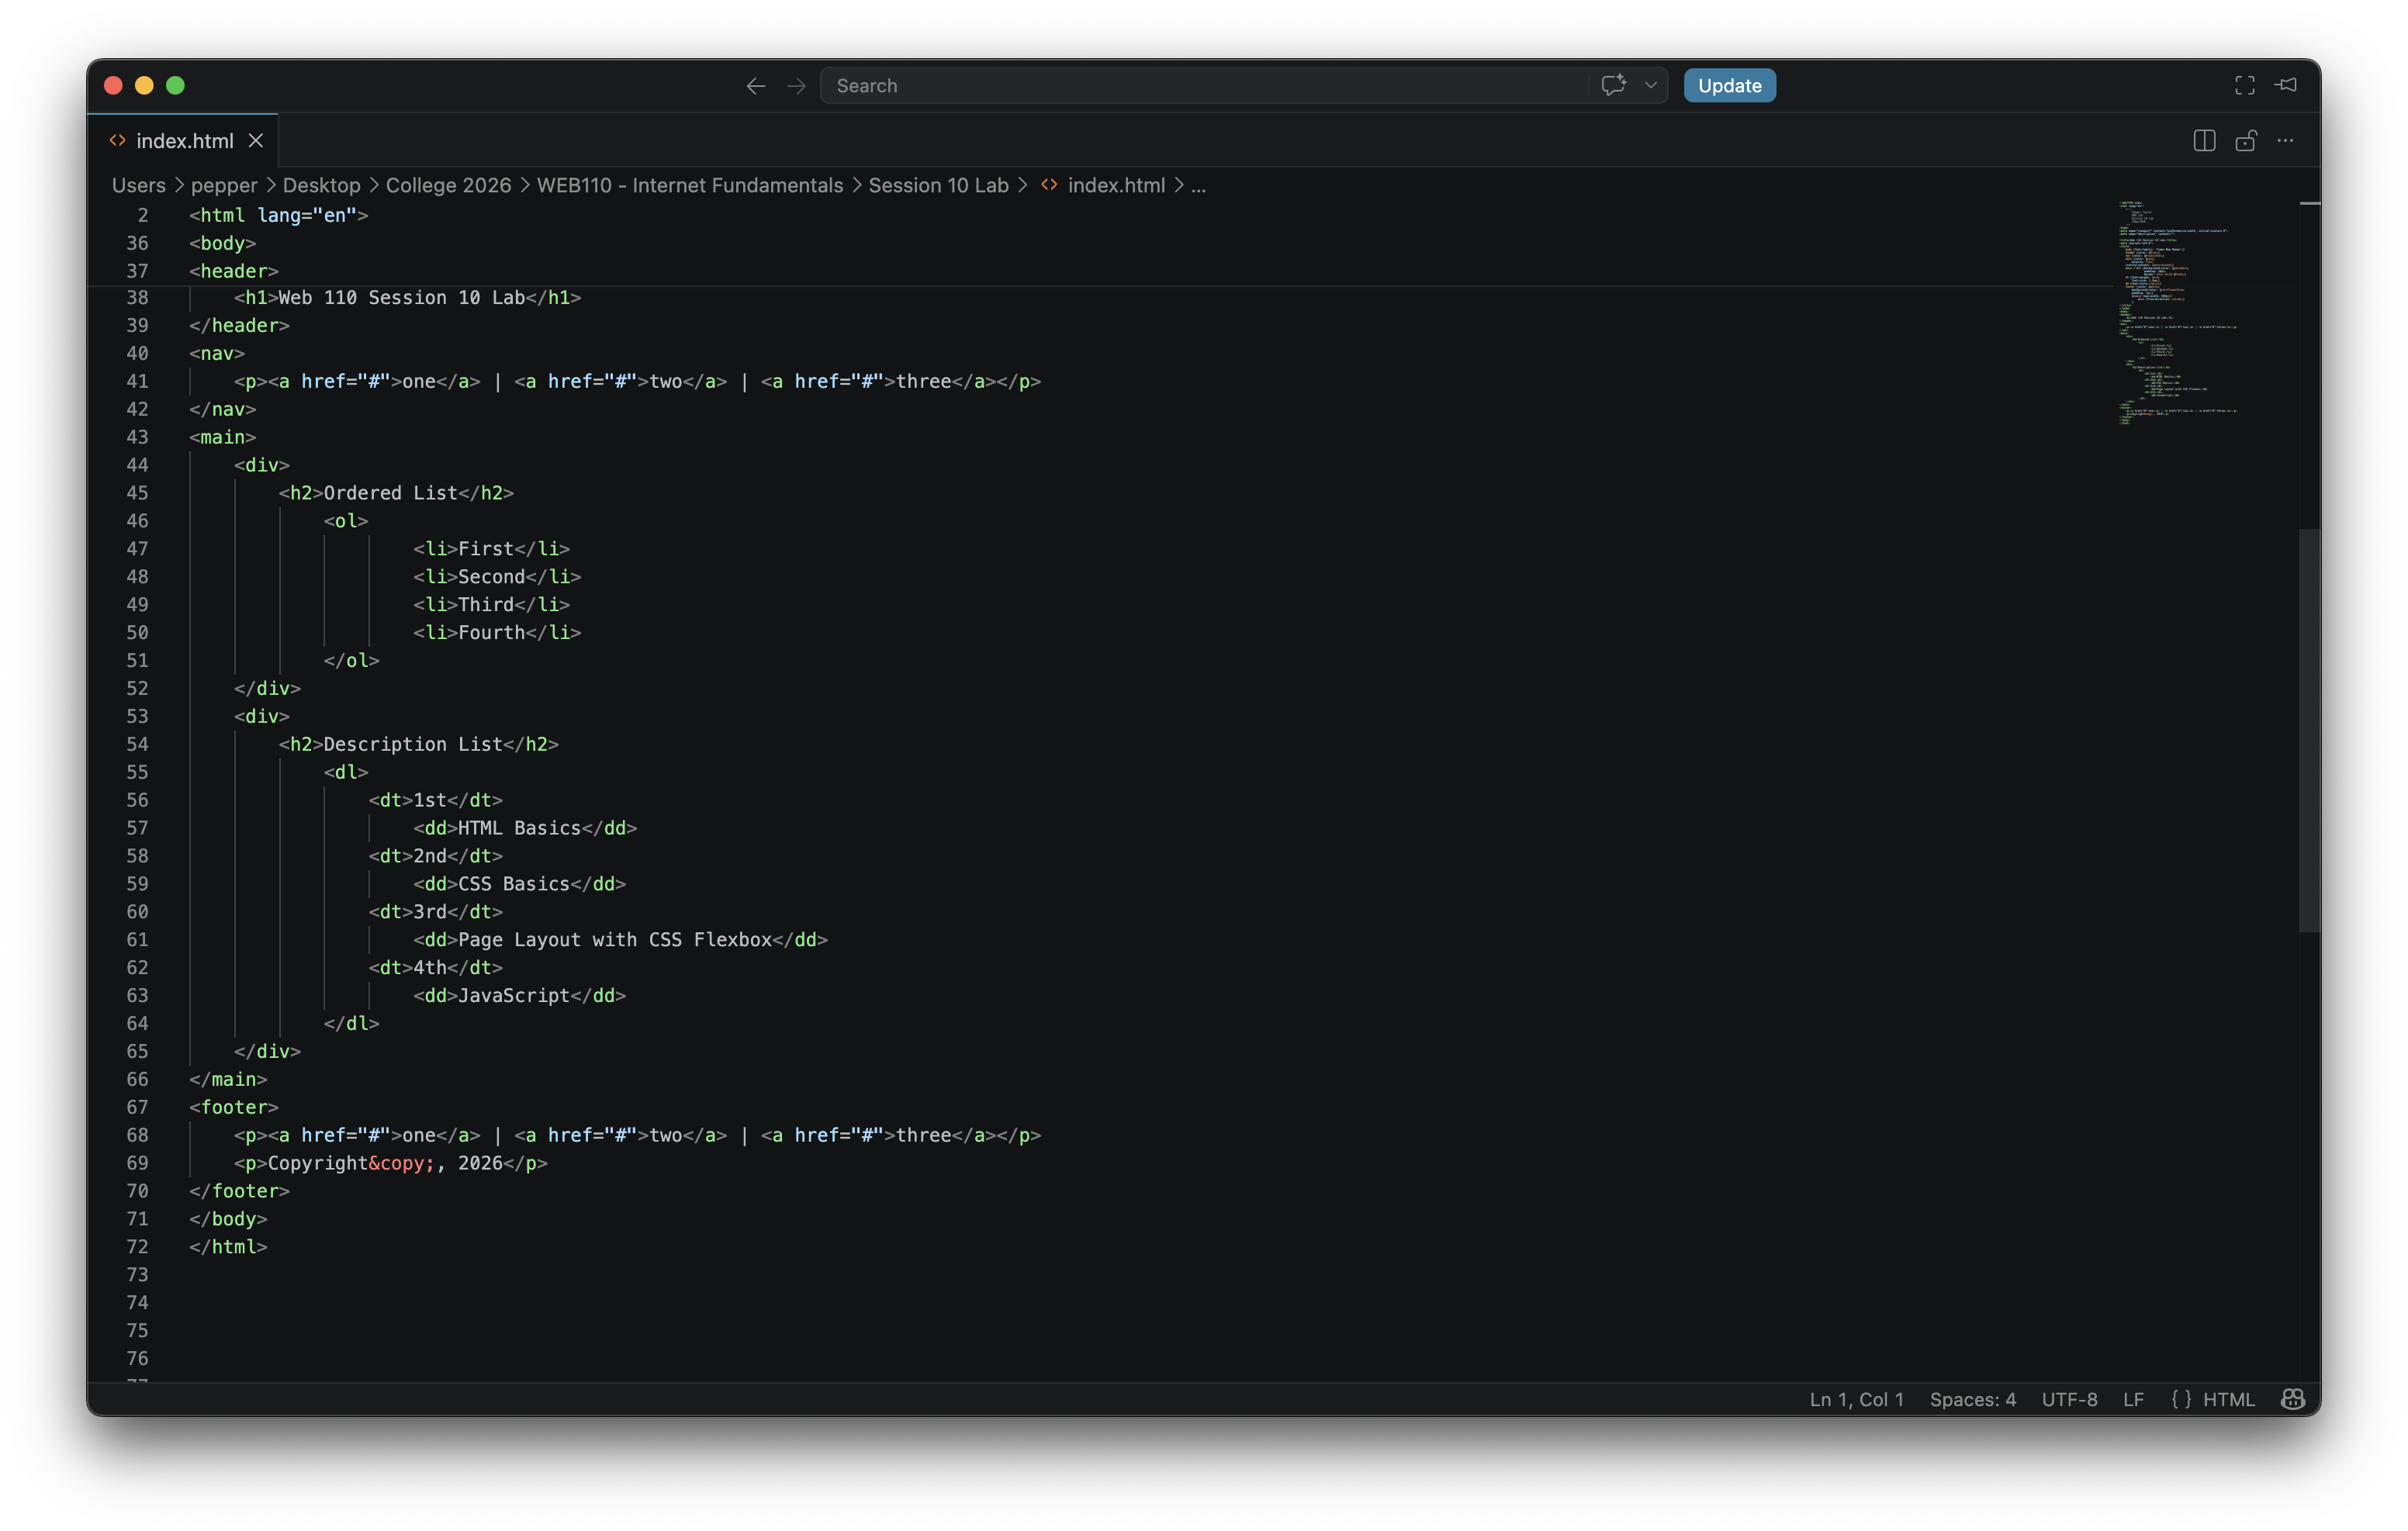
Task: Go forward using the right arrow in title bar
Action: (x=796, y=86)
